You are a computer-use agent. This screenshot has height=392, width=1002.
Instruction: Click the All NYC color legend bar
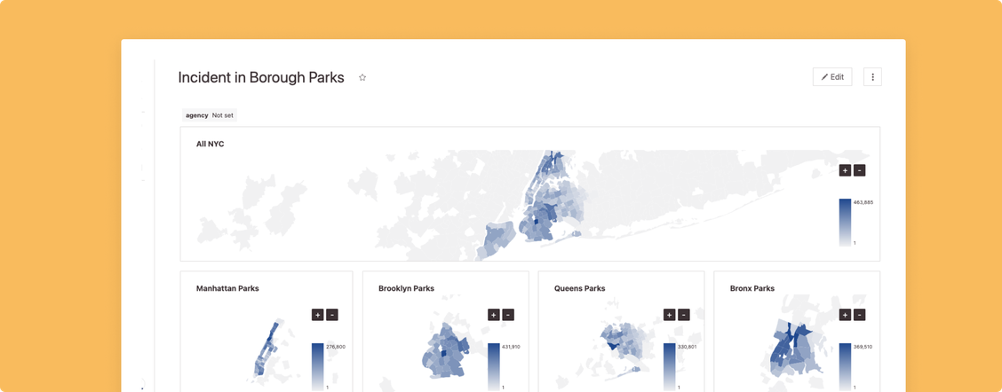(845, 223)
